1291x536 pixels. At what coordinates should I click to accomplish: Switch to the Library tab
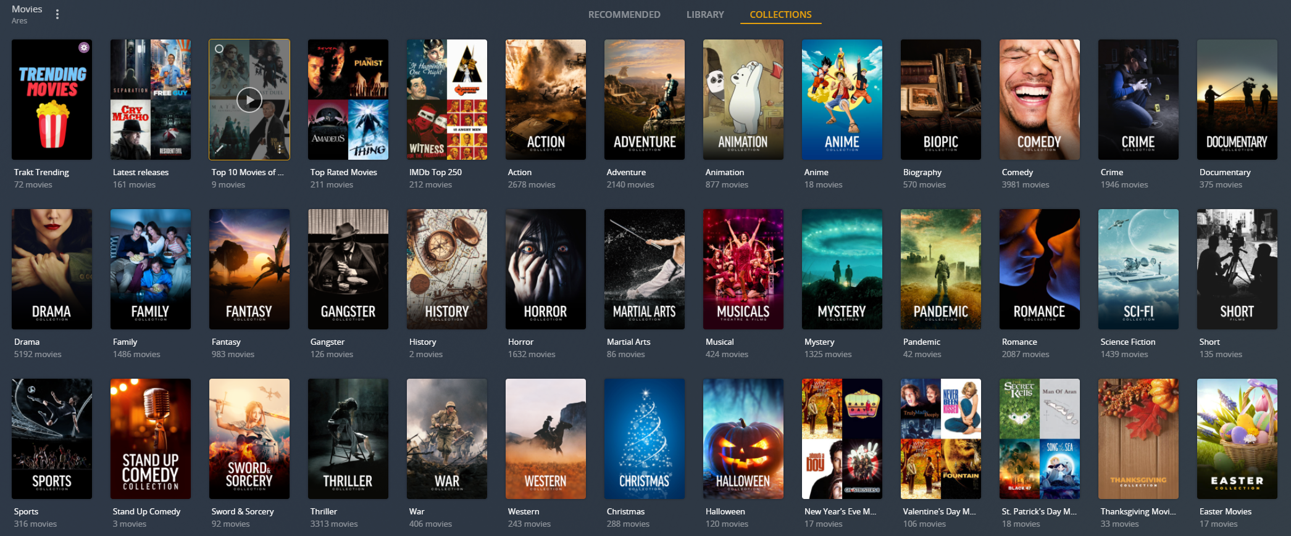[704, 14]
